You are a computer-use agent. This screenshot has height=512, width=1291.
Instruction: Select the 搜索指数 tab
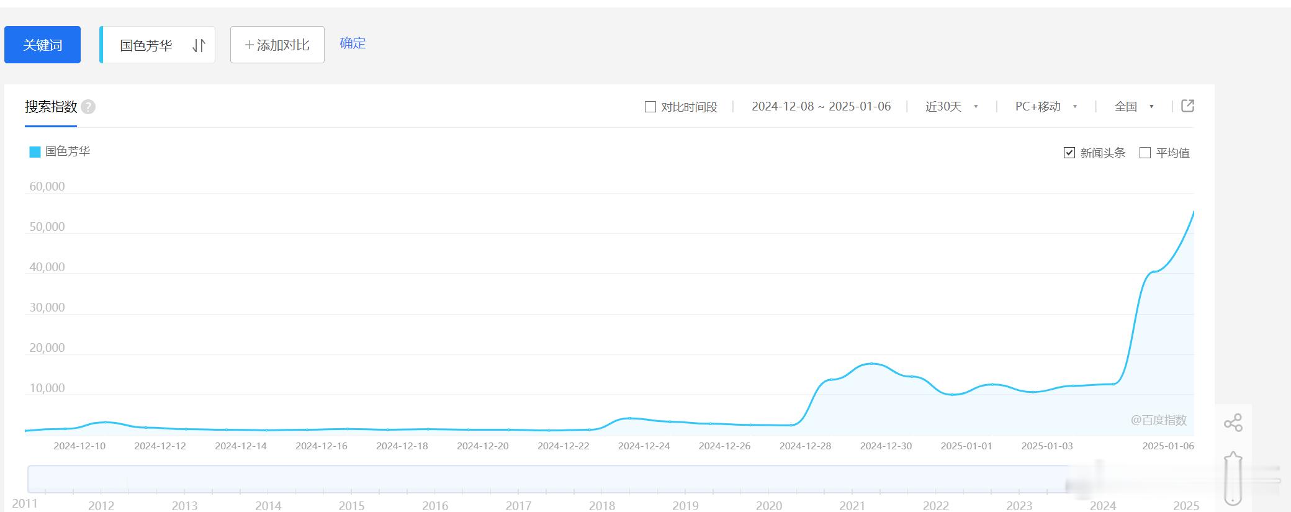[x=51, y=107]
